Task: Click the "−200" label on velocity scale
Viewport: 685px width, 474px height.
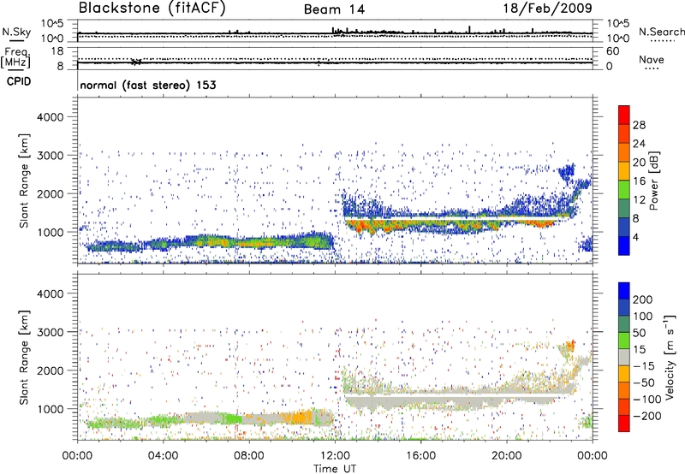Action: 646,416
